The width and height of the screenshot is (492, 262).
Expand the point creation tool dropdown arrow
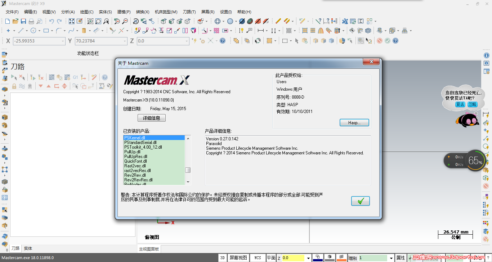pos(14,31)
